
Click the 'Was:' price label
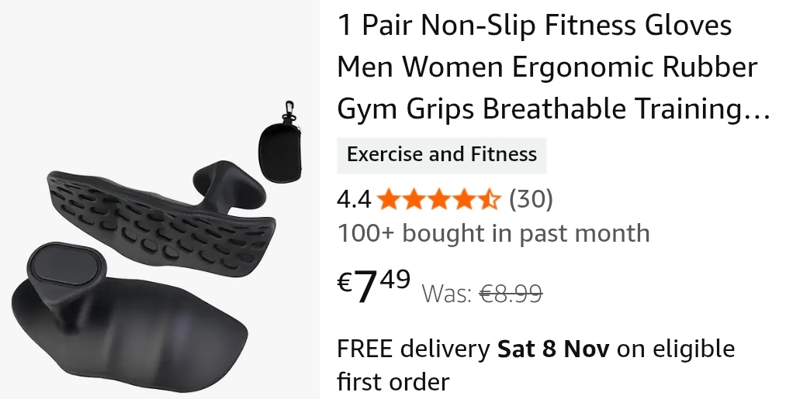coord(447,294)
